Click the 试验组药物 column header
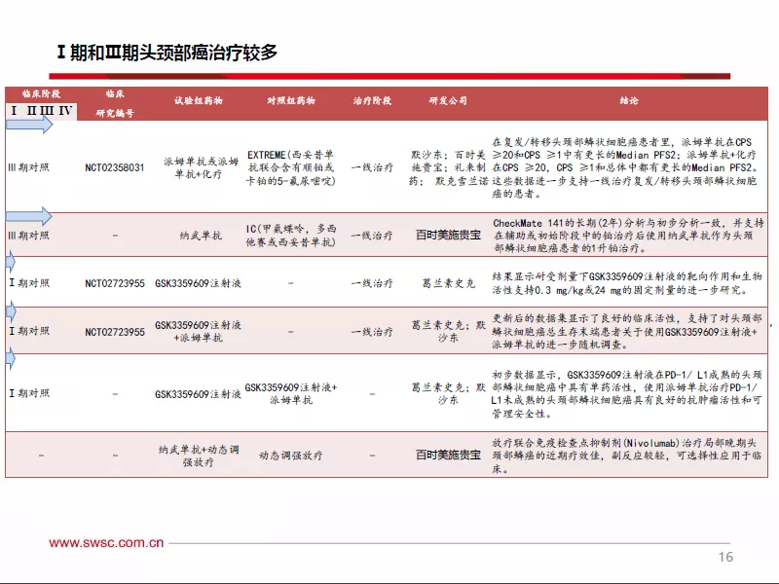This screenshot has width=779, height=584. 199,101
